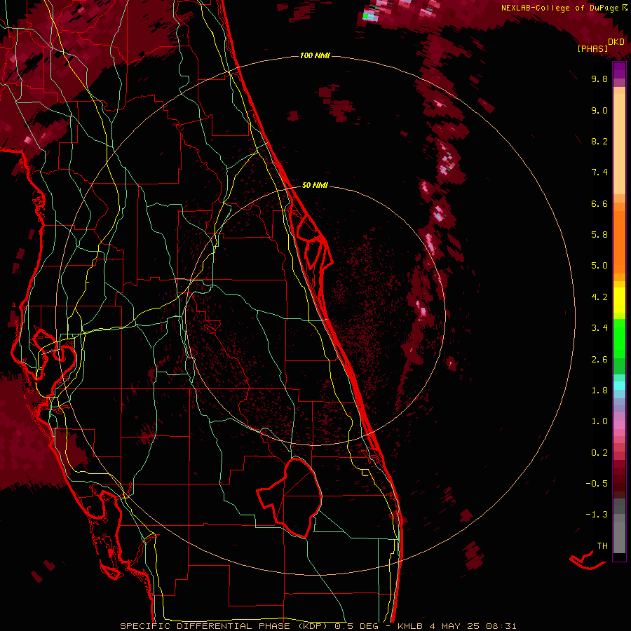Click the 4 MAY 25 date in caption
This screenshot has height=631, width=631.
point(455,626)
